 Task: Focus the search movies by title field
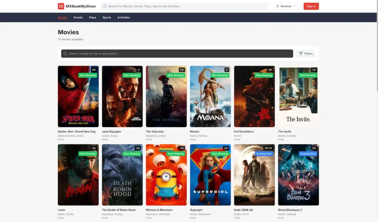coord(177,54)
